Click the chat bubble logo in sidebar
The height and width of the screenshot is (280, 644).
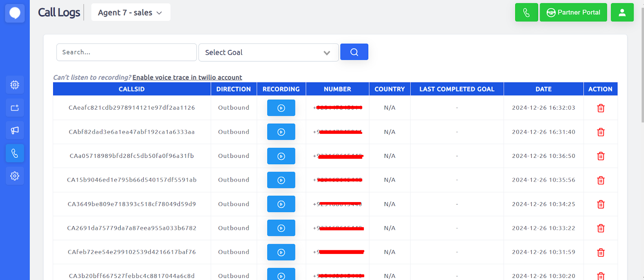point(15,13)
